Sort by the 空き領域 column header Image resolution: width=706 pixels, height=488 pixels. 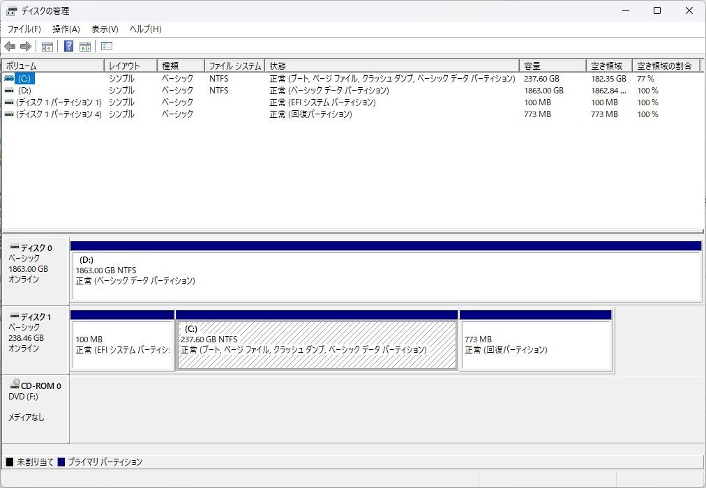pyautogui.click(x=609, y=66)
